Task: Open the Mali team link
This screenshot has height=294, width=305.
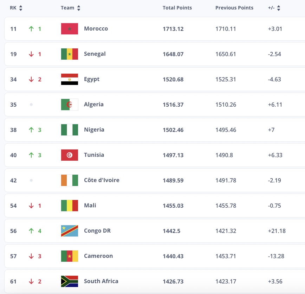Action: click(x=90, y=206)
